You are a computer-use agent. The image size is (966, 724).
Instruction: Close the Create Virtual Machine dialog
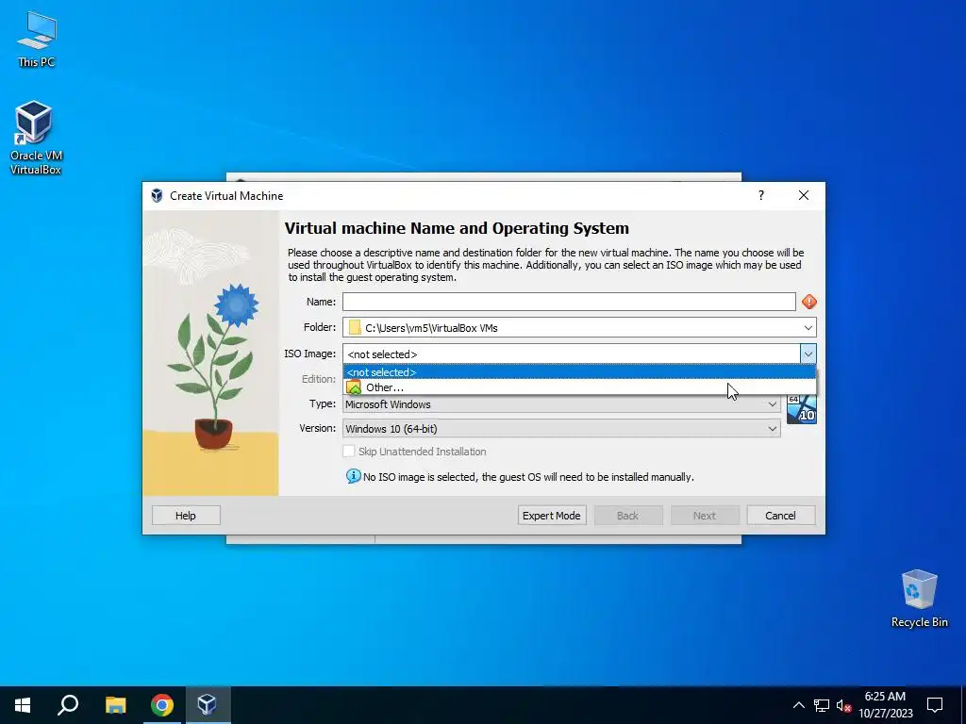804,195
